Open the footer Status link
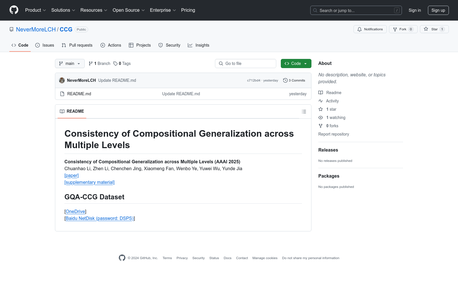This screenshot has height=286, width=458. 214,258
